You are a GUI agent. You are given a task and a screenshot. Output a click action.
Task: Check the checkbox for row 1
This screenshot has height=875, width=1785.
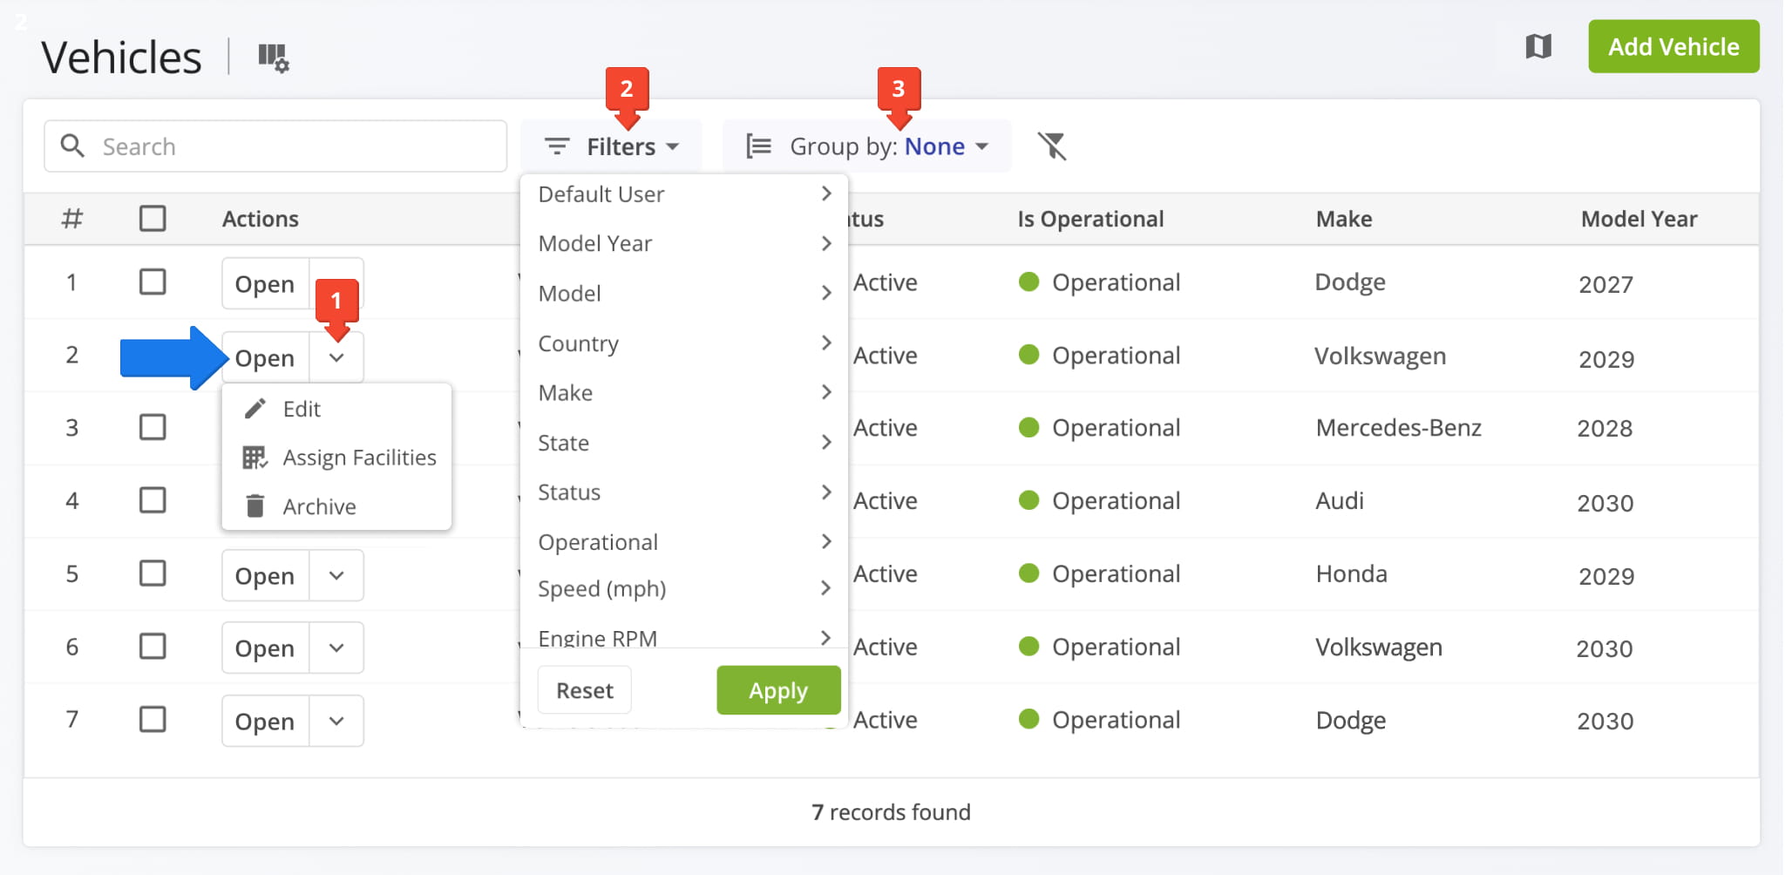coord(153,282)
